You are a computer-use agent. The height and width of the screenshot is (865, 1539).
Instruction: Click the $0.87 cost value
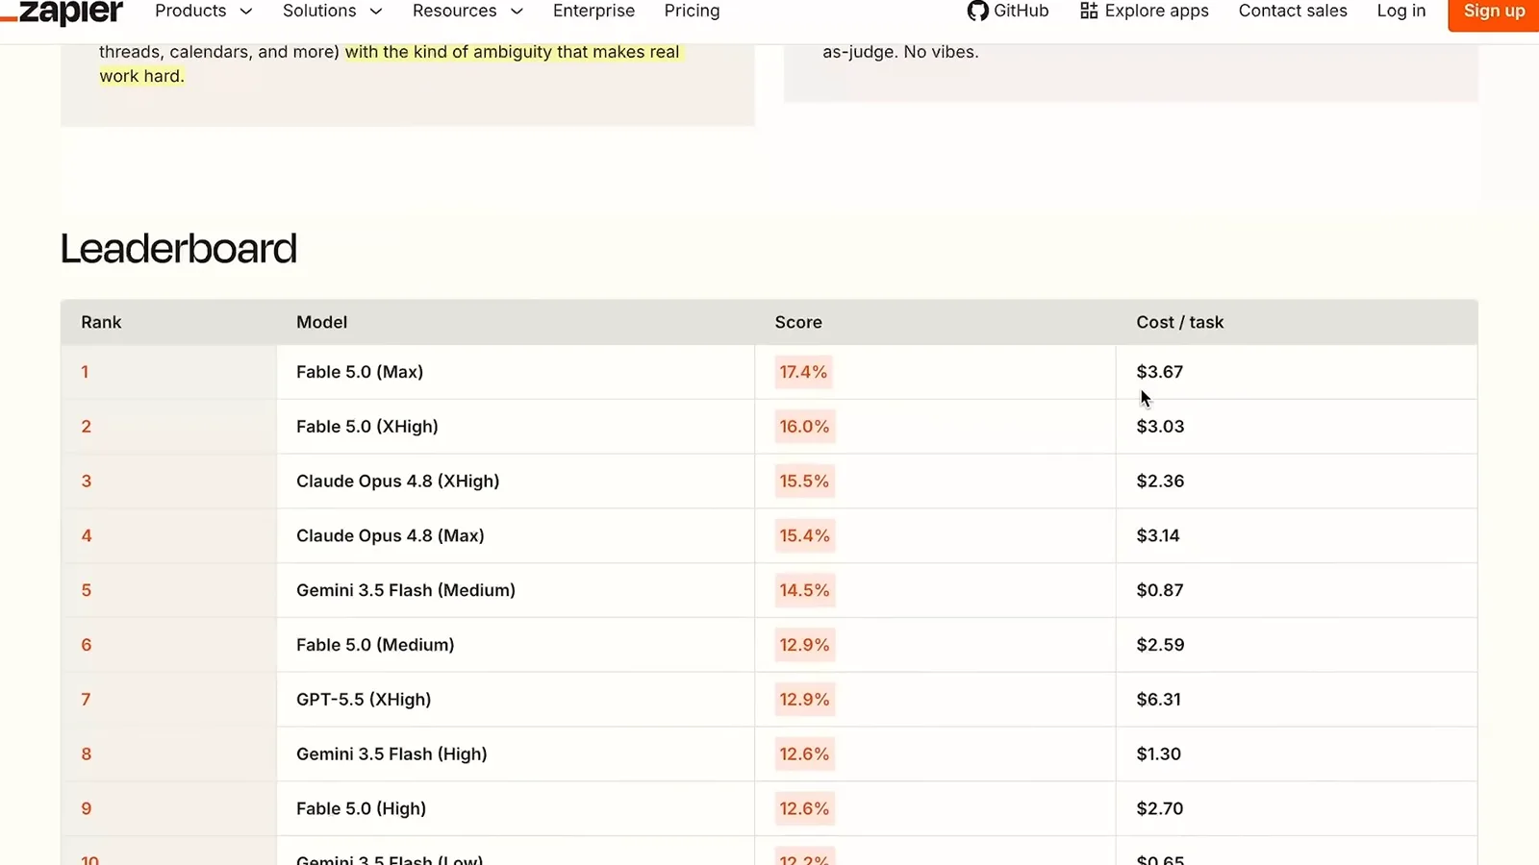1159,590
